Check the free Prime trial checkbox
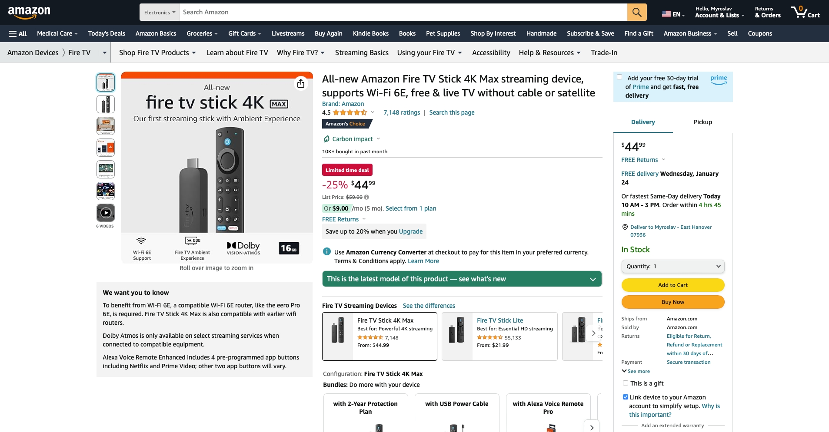 coord(619,77)
